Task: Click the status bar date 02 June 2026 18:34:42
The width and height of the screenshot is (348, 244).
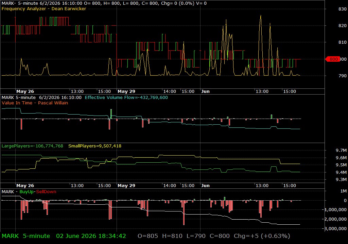Action: coord(91,236)
